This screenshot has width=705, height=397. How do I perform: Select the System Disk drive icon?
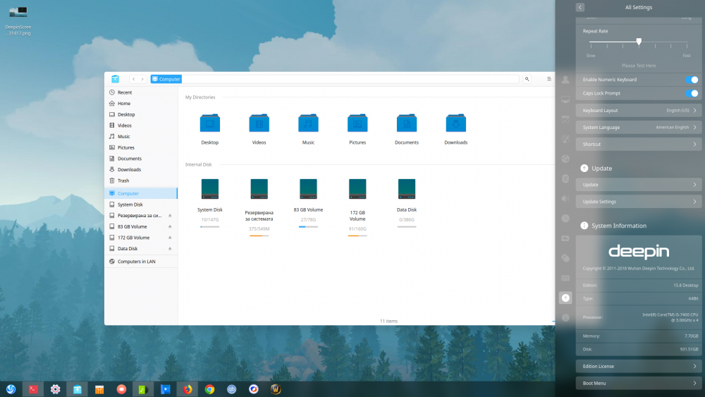tap(210, 189)
